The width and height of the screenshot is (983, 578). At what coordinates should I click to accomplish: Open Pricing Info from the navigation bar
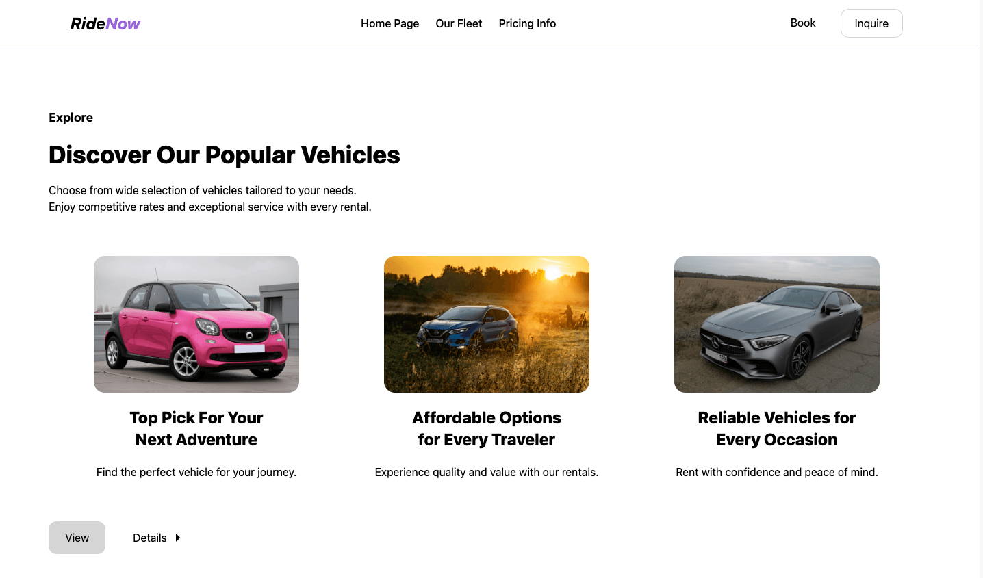click(x=527, y=23)
